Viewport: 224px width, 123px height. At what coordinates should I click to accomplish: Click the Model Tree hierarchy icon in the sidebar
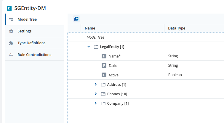tap(11, 19)
